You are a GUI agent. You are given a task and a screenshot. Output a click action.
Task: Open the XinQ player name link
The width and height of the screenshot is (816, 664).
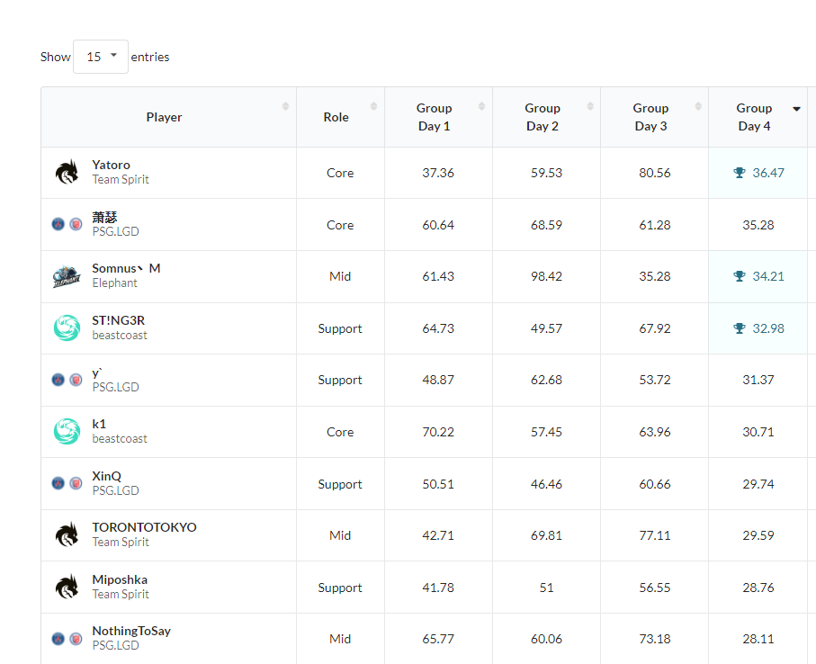pos(106,476)
